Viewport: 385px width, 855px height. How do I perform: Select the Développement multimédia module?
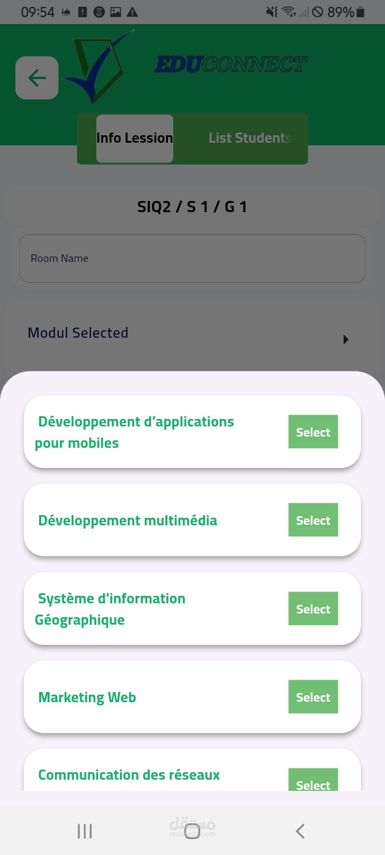(313, 520)
